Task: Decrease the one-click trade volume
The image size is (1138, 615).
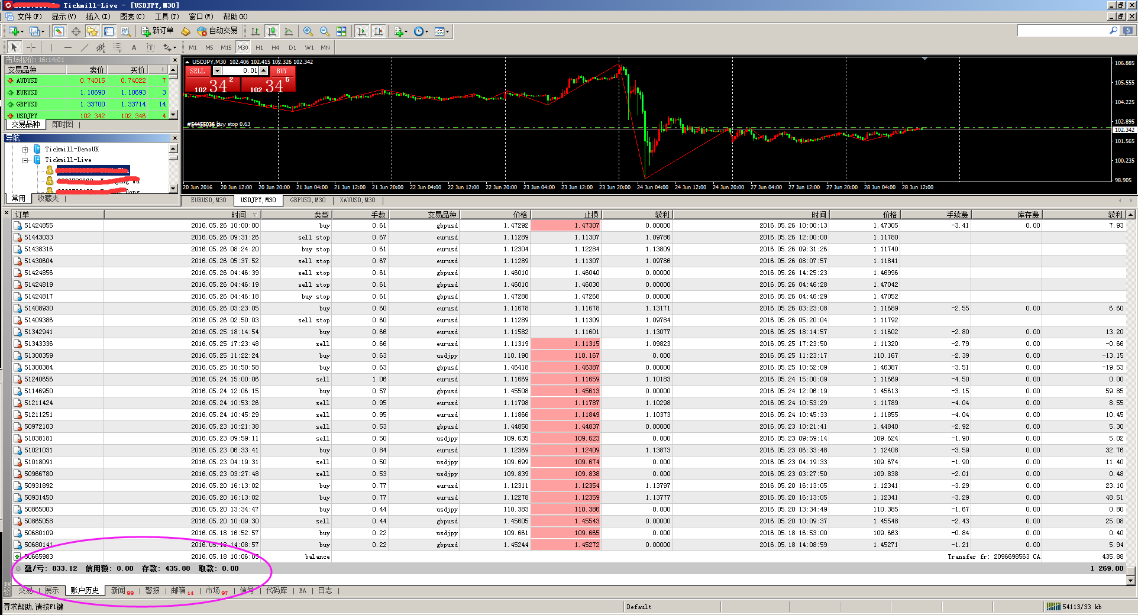Action: tap(217, 71)
